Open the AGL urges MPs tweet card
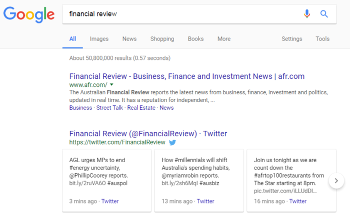Image resolution: width=350 pixels, height=224 pixels. 106,181
